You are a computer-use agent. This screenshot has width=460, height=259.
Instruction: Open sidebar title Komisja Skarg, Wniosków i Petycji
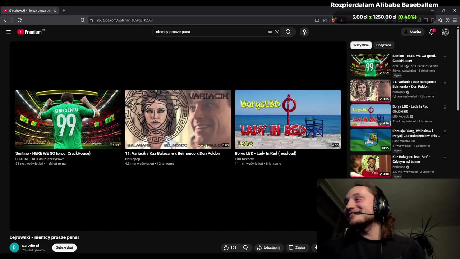tap(416, 133)
